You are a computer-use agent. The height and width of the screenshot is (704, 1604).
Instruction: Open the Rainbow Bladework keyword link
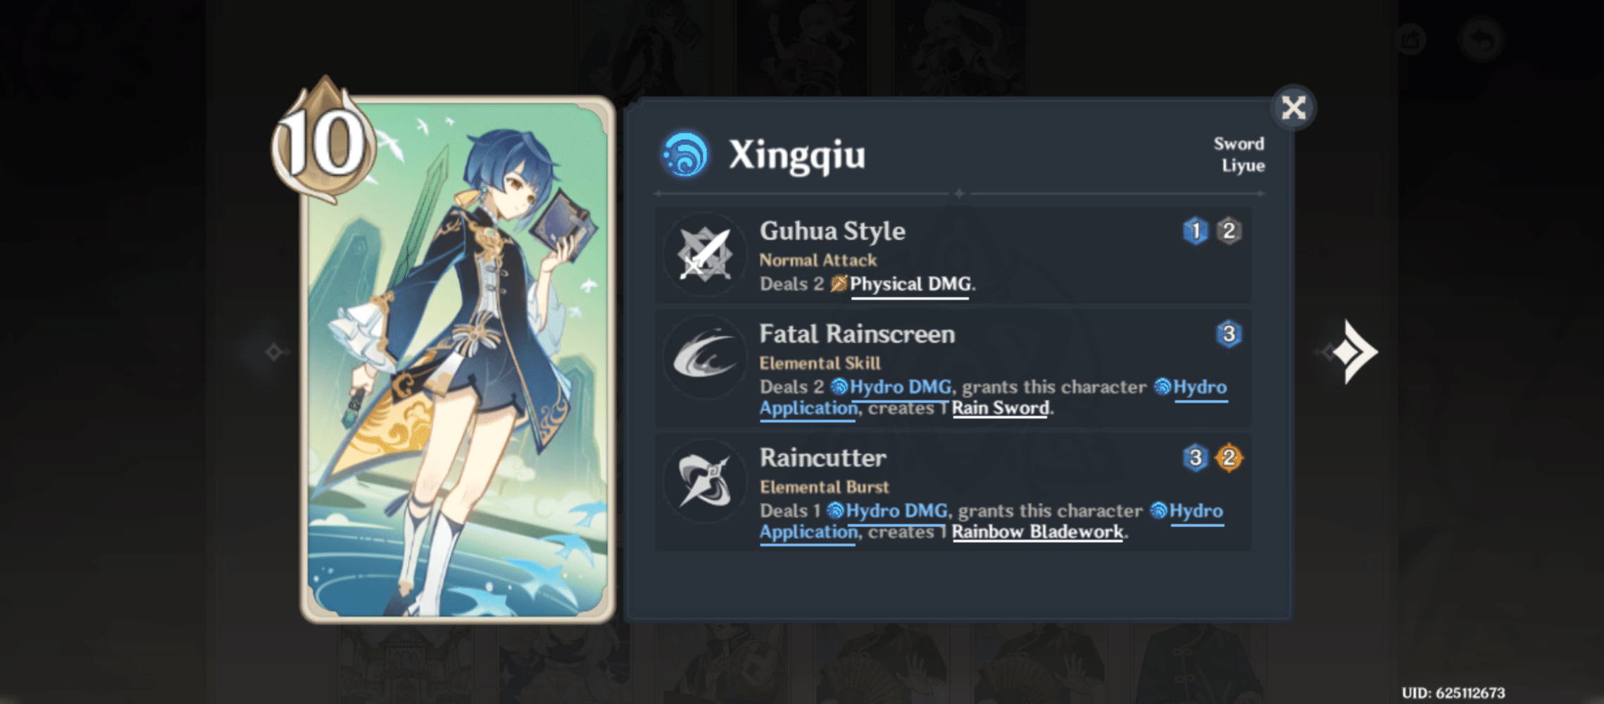click(1038, 532)
